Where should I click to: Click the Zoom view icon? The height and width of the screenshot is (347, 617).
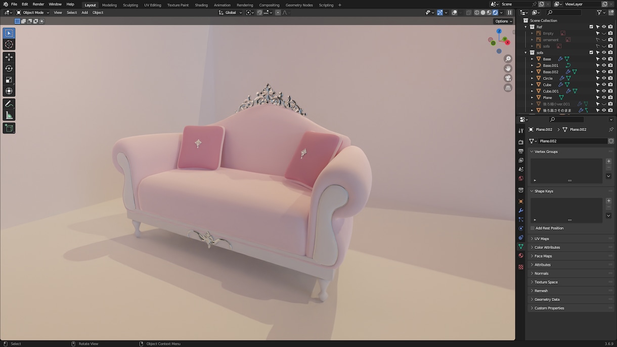coord(508,59)
